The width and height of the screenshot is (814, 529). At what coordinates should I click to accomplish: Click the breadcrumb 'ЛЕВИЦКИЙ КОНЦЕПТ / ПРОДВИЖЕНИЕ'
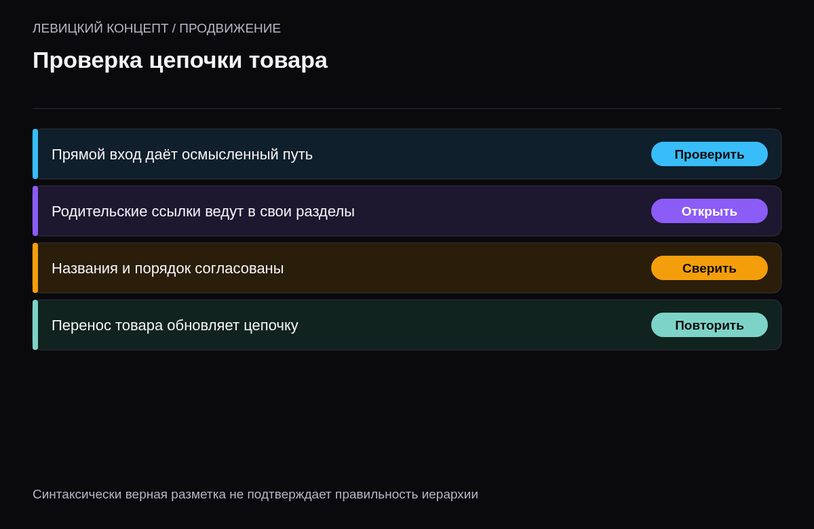pyautogui.click(x=157, y=28)
